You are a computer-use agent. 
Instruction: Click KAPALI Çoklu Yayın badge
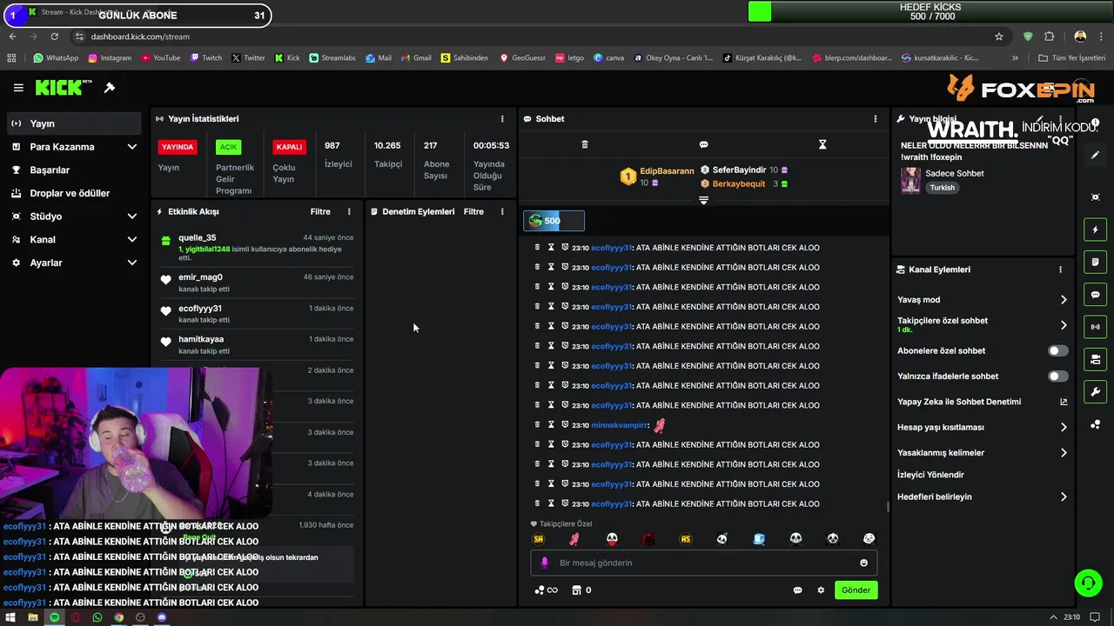[x=289, y=147]
